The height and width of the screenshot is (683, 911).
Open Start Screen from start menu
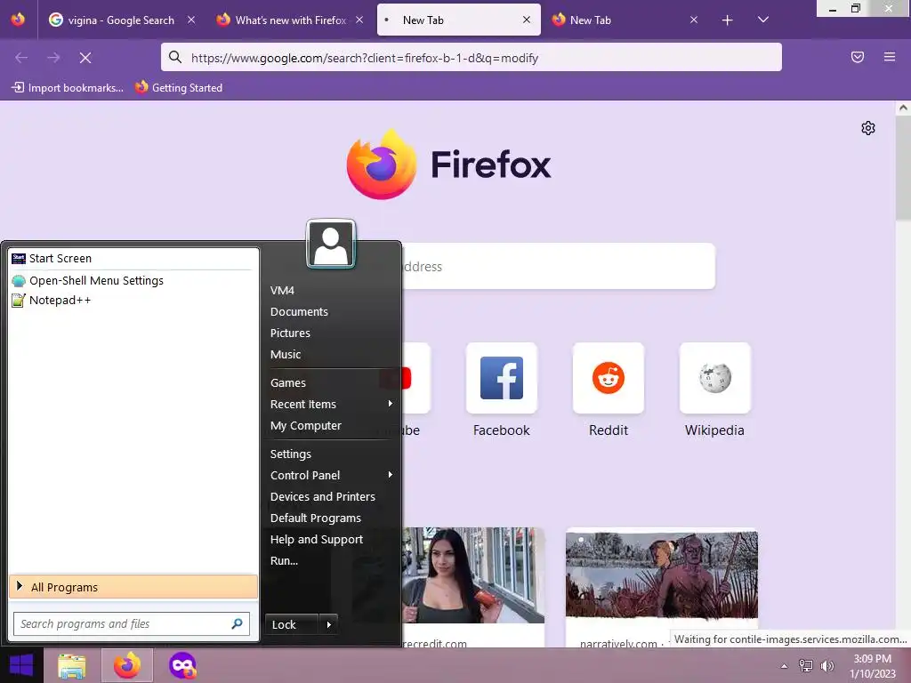coord(133,259)
